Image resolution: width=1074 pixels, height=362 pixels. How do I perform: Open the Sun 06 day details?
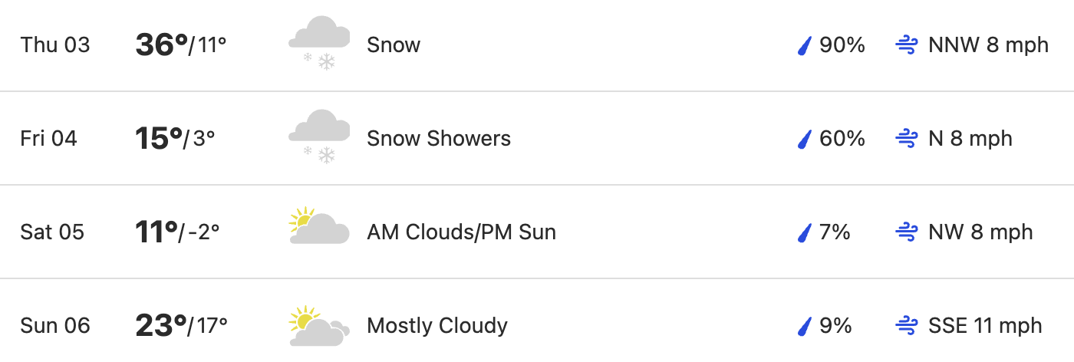coord(537,321)
